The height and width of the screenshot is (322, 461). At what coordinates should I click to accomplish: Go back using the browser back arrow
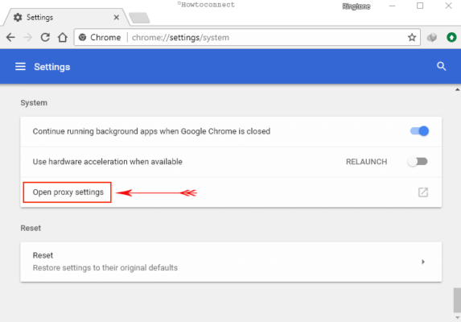coord(10,37)
